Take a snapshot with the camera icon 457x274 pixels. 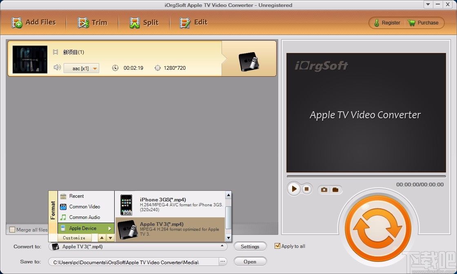(x=324, y=189)
